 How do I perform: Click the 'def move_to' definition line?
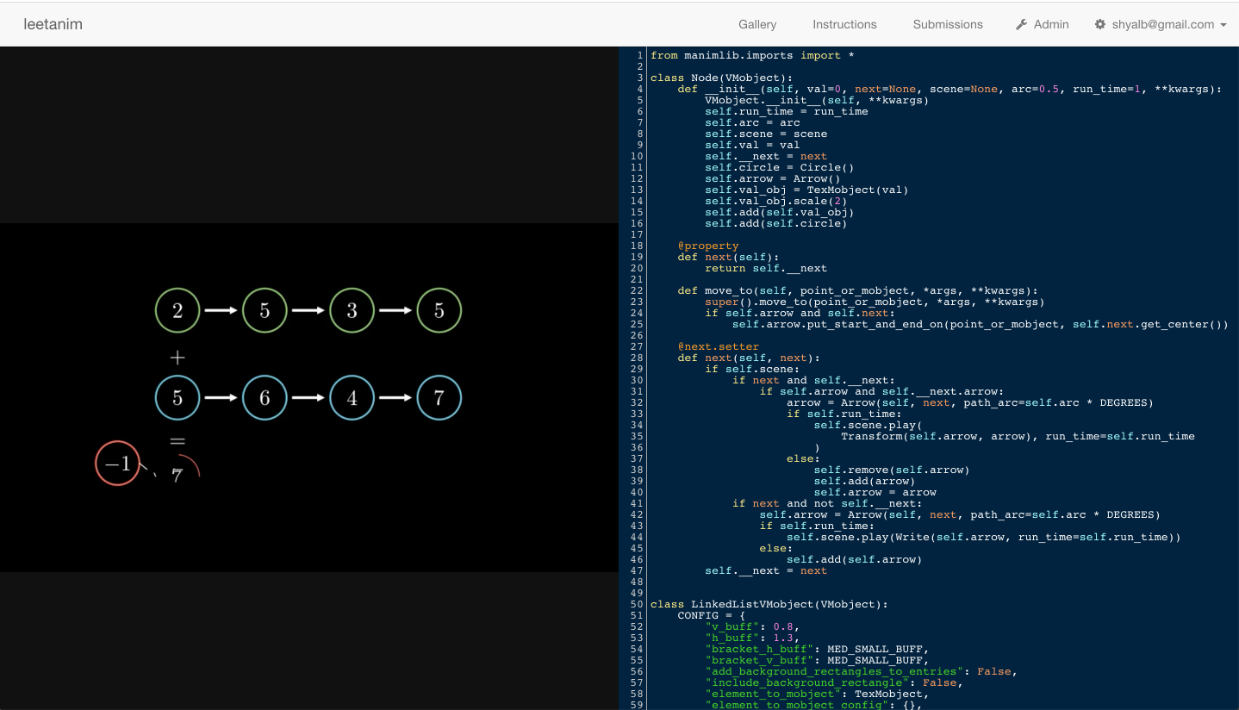(857, 290)
